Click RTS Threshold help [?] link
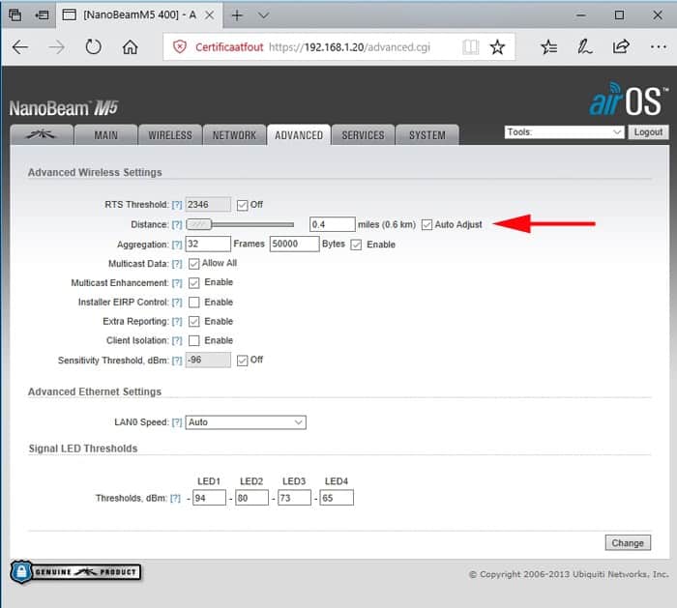 tap(177, 205)
